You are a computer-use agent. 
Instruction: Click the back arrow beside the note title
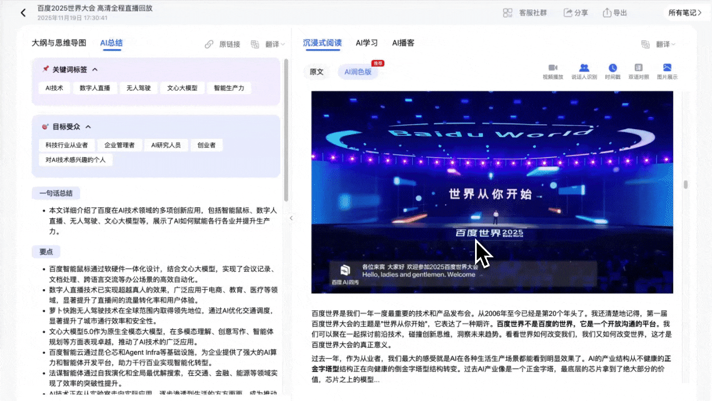coord(23,12)
